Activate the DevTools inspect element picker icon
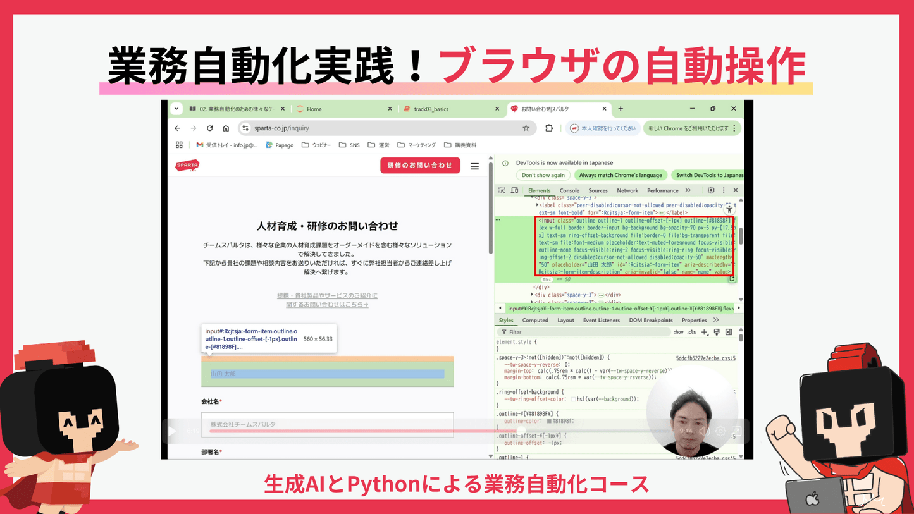The width and height of the screenshot is (914, 514). [502, 190]
